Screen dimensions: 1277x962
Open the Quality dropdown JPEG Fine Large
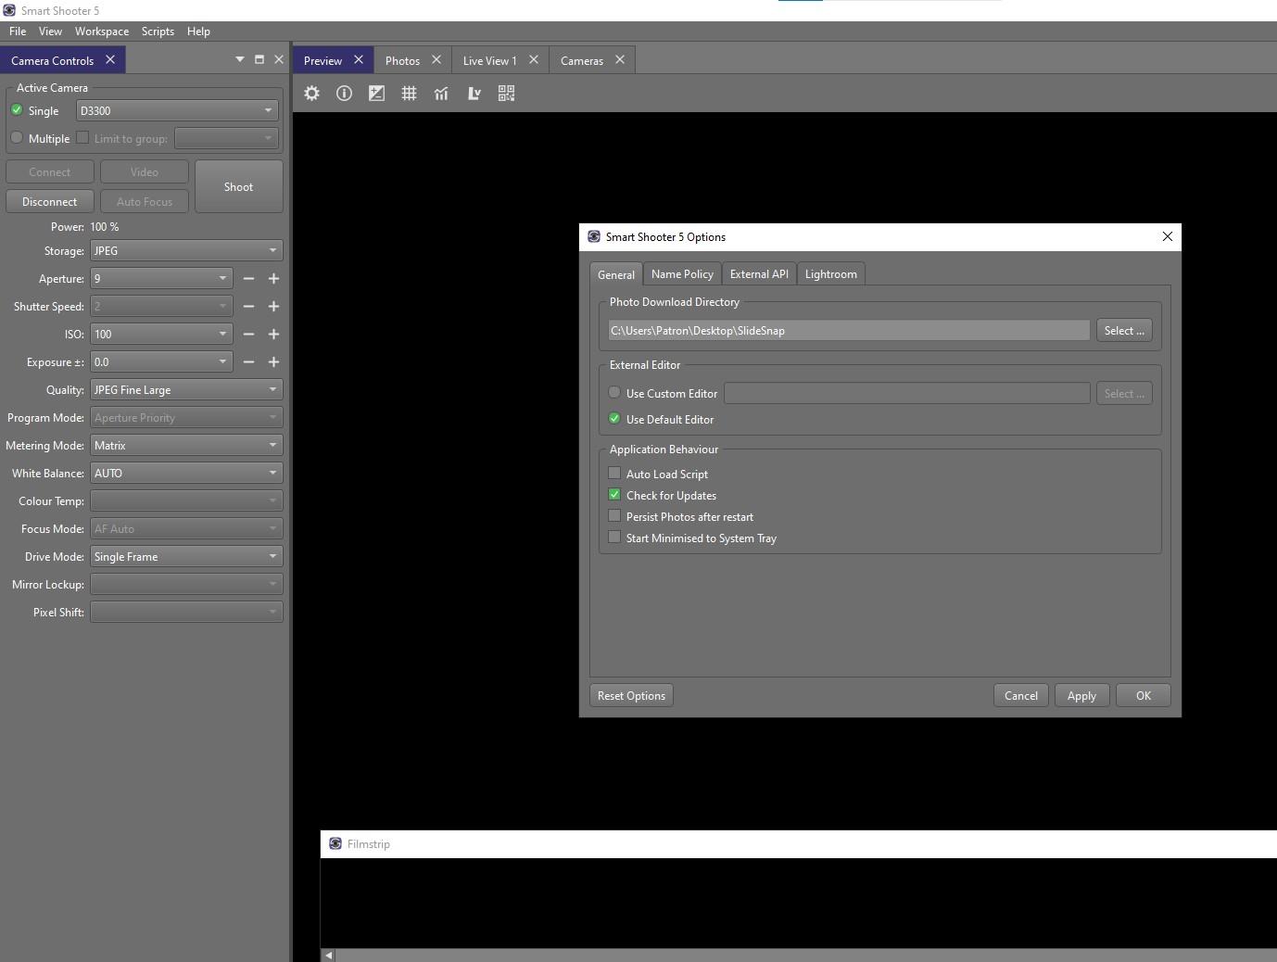point(186,390)
